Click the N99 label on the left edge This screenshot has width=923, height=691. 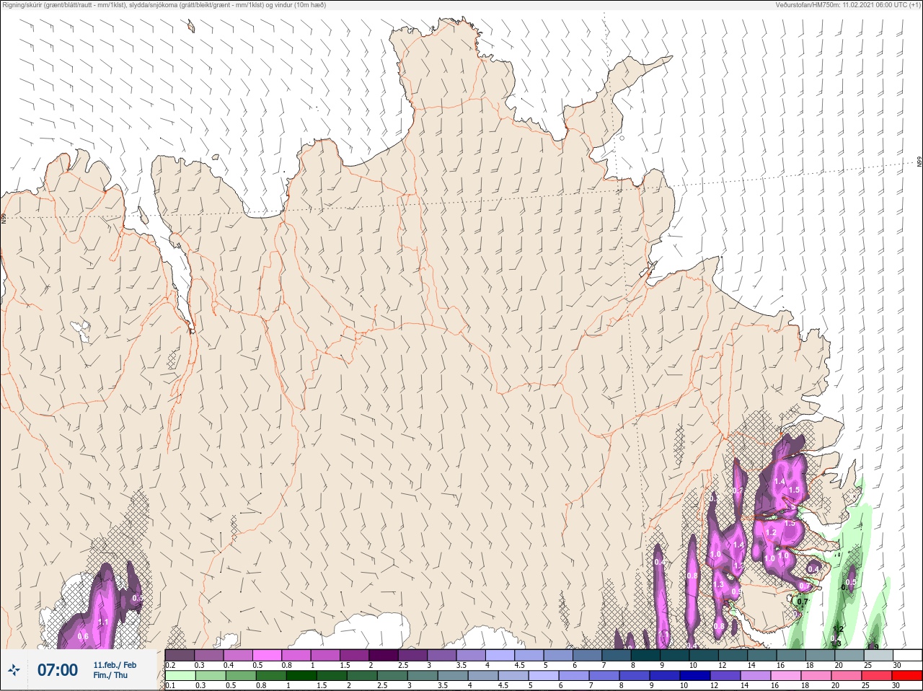coord(4,217)
